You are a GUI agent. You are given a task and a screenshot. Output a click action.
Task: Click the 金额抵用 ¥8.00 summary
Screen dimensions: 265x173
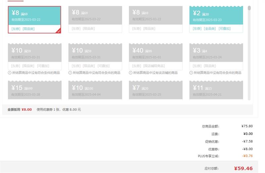20,109
